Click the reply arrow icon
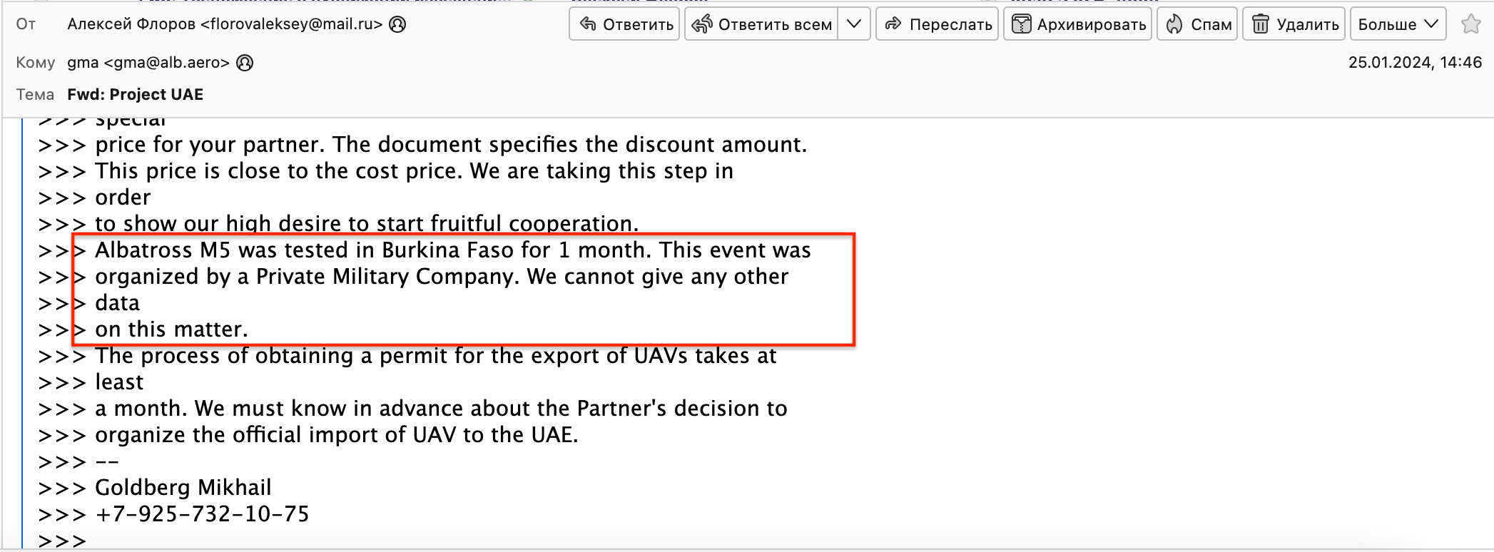The image size is (1494, 552). (588, 24)
